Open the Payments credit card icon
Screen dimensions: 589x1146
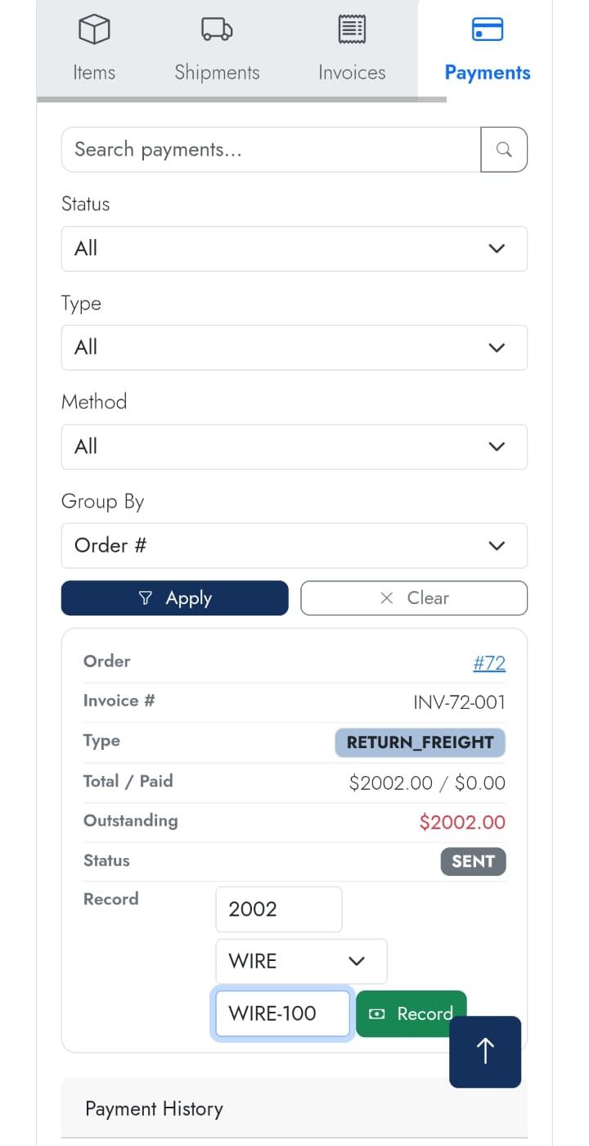coord(487,29)
